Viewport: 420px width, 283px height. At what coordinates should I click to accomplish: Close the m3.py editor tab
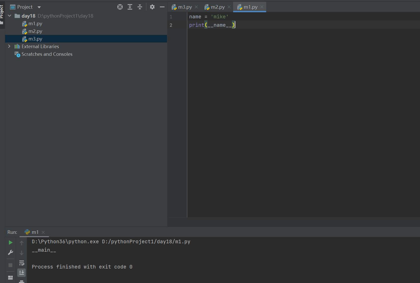196,7
